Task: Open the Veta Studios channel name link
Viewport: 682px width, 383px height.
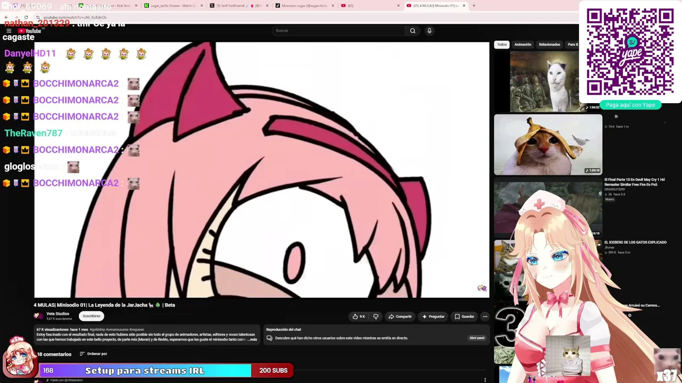Action: (58, 314)
